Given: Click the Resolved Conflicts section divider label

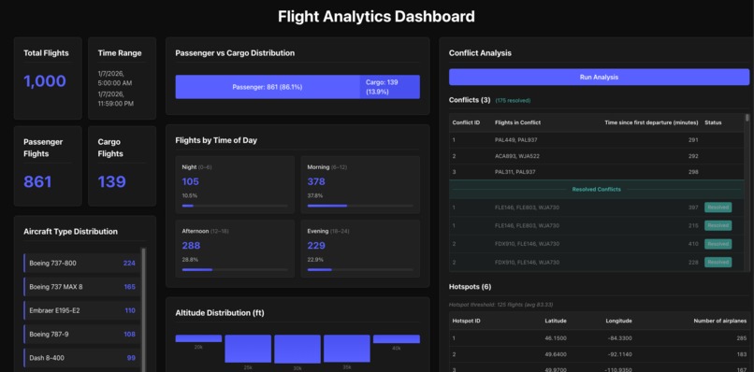Looking at the screenshot, I should [x=596, y=190].
